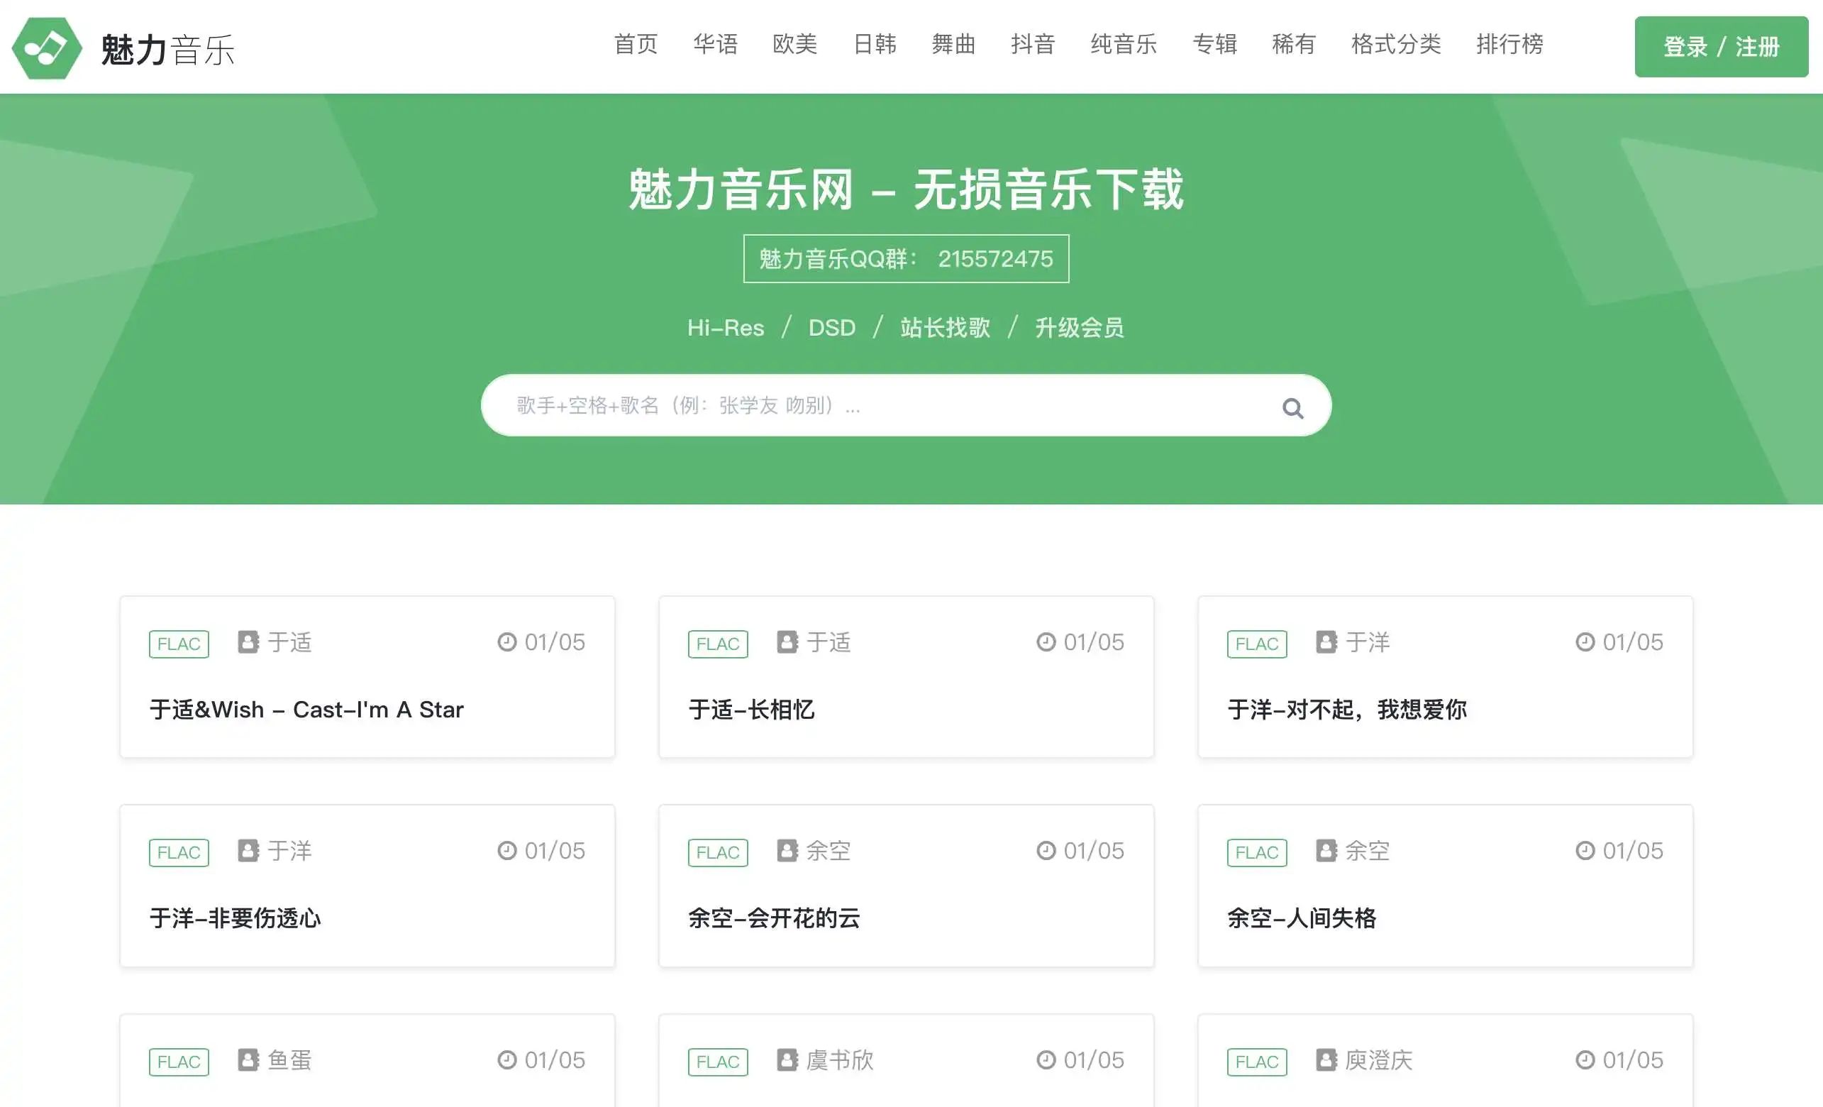Image resolution: width=1823 pixels, height=1107 pixels.
Task: Click FLAC tag on 庾澄庆 card
Action: [x=1257, y=1062]
